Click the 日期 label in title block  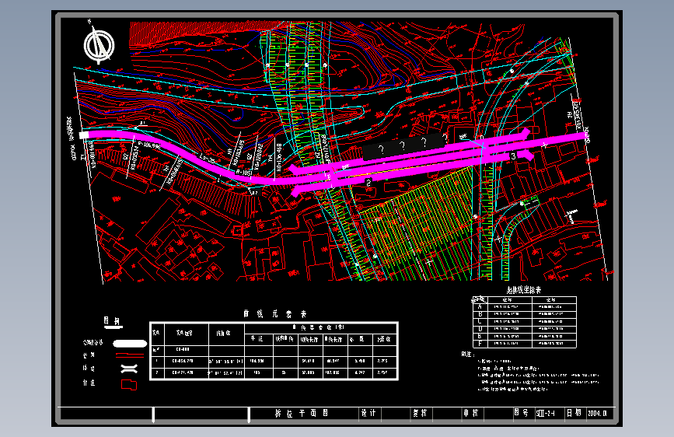[x=574, y=413]
